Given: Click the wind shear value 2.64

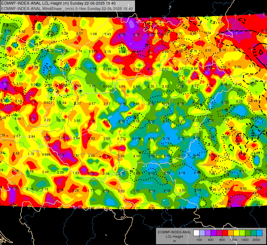Looking at the screenshot, I should coord(76,138).
